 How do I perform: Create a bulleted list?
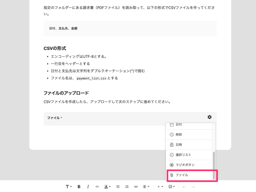click(117, 187)
